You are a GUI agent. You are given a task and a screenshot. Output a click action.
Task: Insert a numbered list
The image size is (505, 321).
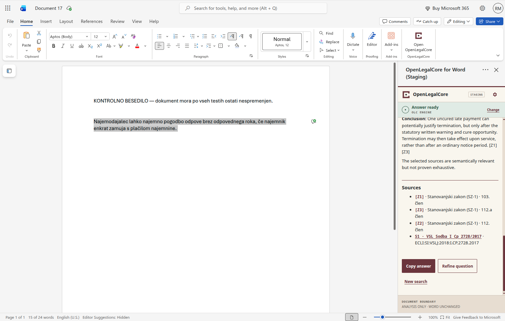pyautogui.click(x=176, y=36)
